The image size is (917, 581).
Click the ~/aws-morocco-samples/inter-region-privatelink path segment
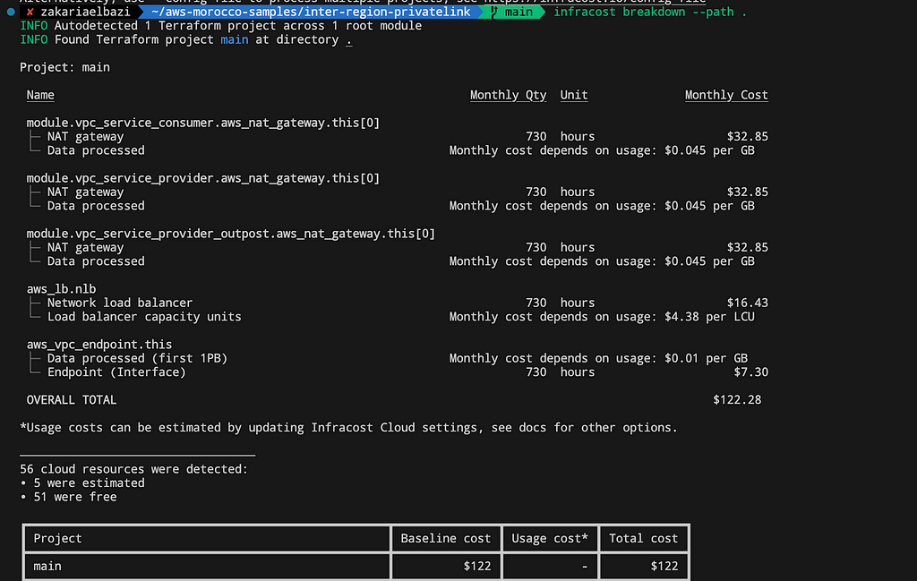(311, 12)
